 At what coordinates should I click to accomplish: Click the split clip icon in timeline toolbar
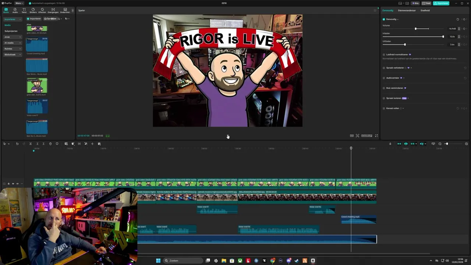point(31,144)
